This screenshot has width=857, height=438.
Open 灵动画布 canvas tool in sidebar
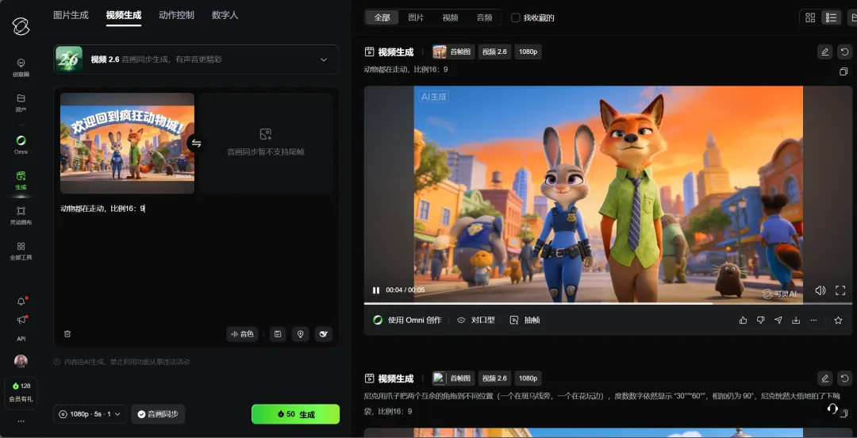click(21, 215)
